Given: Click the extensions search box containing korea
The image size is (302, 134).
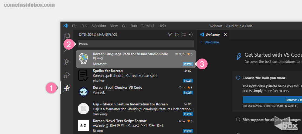Looking at the screenshot, I should click(x=135, y=44).
